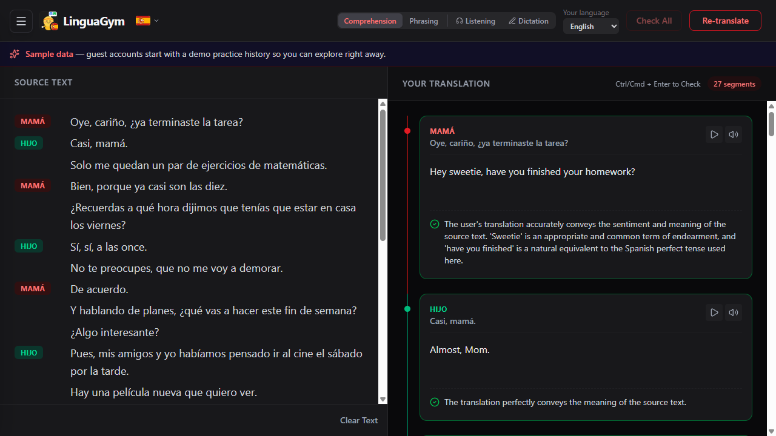Image resolution: width=776 pixels, height=436 pixels.
Task: Click the HIJO tag beside source "Casi, mamá."
Action: (28, 144)
